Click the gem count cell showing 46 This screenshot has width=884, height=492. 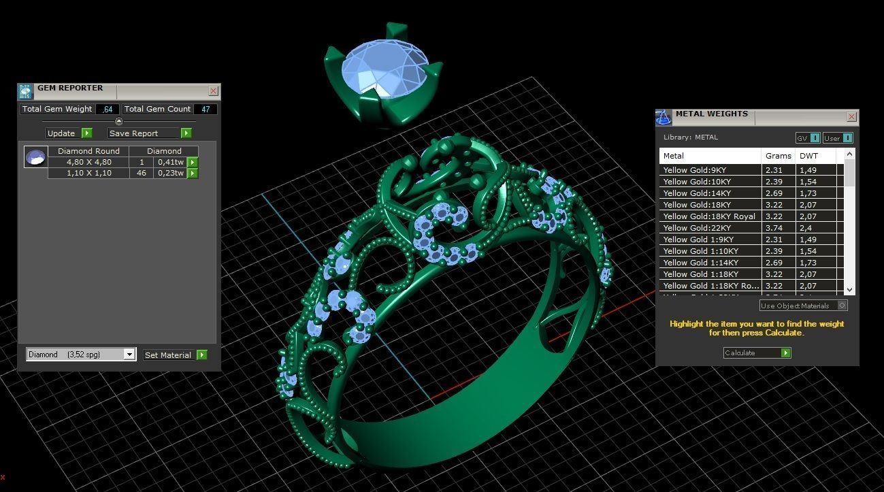click(142, 173)
